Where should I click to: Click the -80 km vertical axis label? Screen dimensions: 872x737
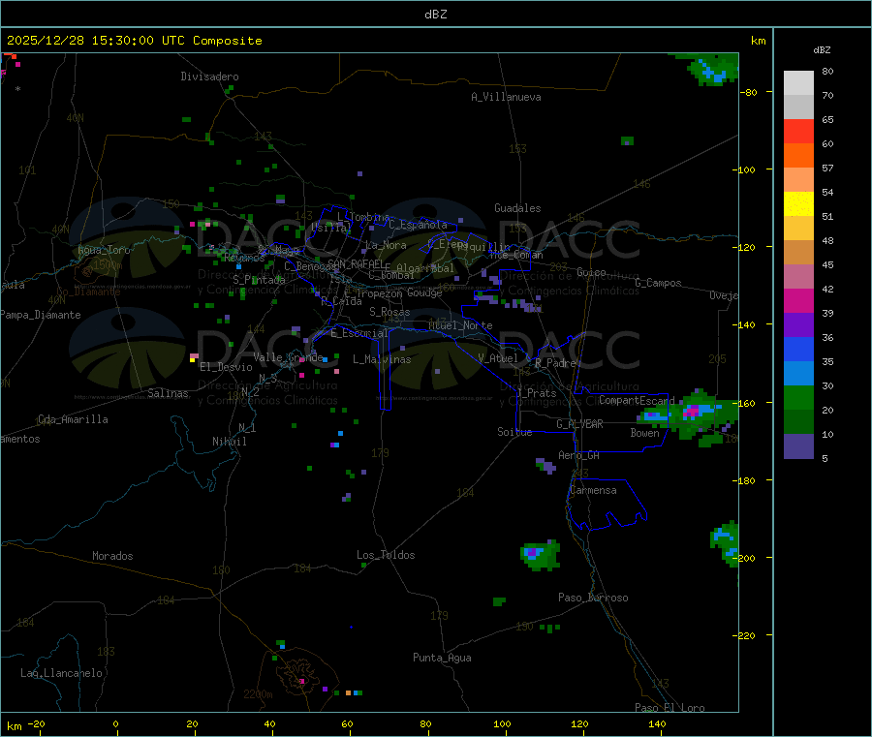click(749, 92)
